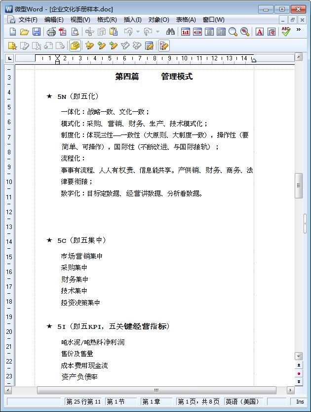The height and width of the screenshot is (412, 311).
Task: Click horizontal scrollbar left arrow
Action: tap(8, 390)
